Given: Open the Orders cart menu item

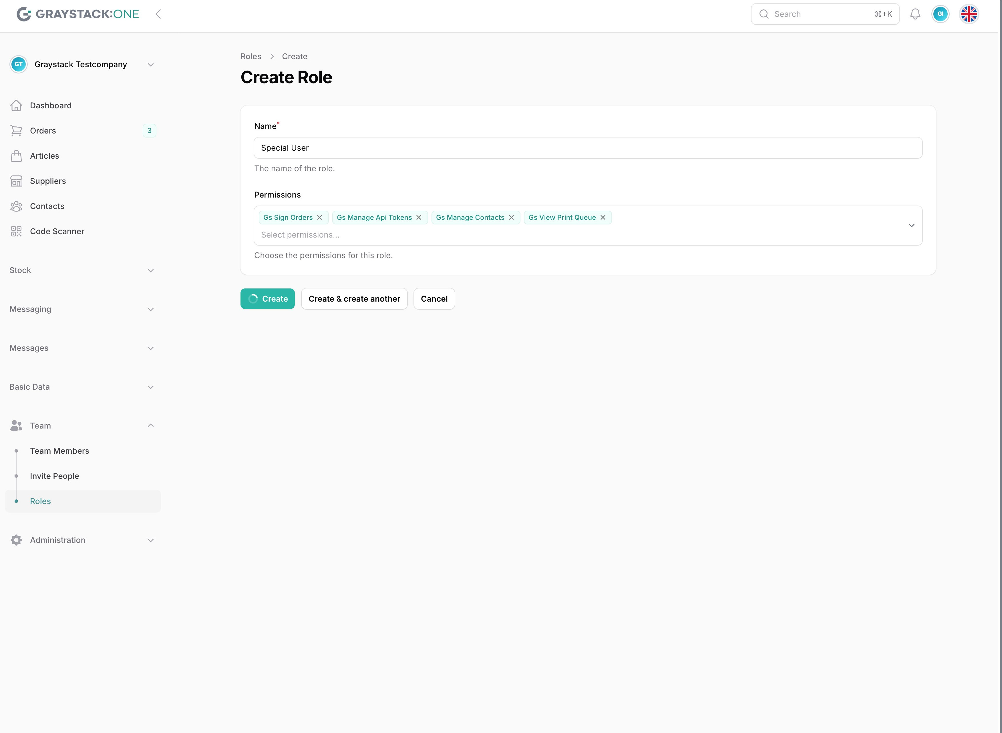Looking at the screenshot, I should pyautogui.click(x=43, y=130).
